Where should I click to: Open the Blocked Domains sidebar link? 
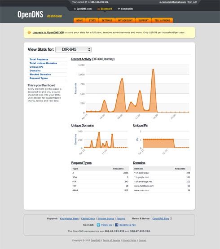(x=40, y=74)
